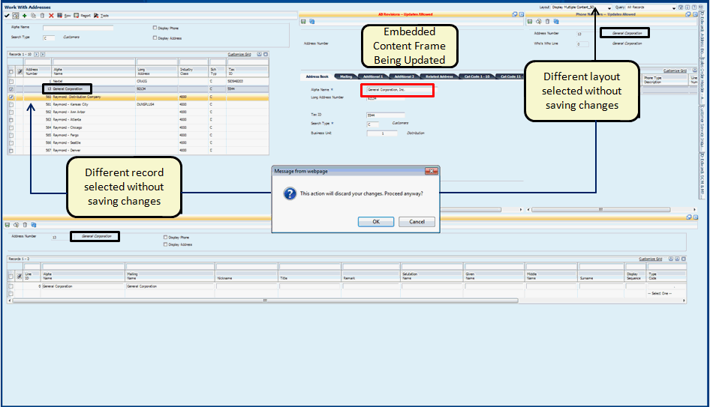The height and width of the screenshot is (407, 710).
Task: Click the red X Close icon in toolbar
Action: pos(51,16)
